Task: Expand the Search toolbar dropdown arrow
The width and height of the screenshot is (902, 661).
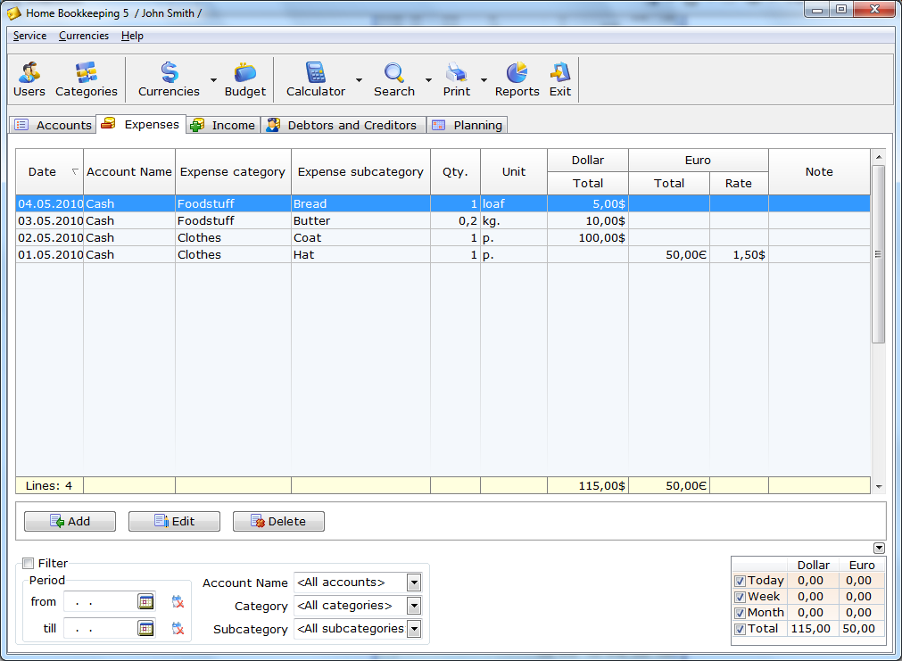Action: 428,79
